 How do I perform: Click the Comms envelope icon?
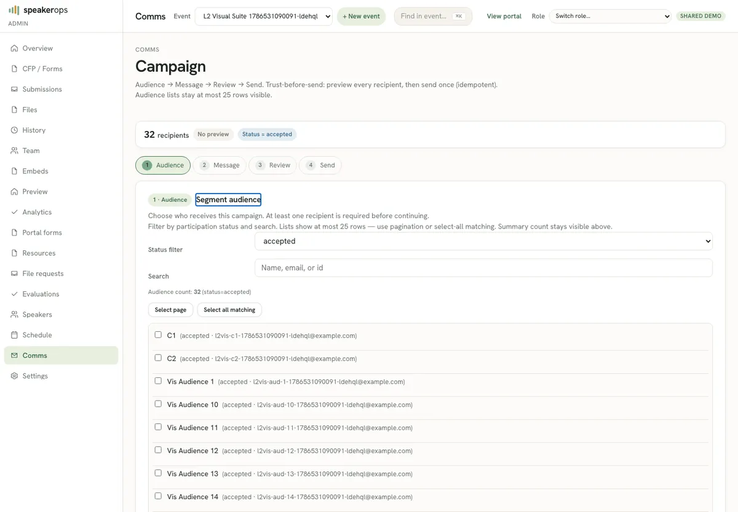pos(14,355)
